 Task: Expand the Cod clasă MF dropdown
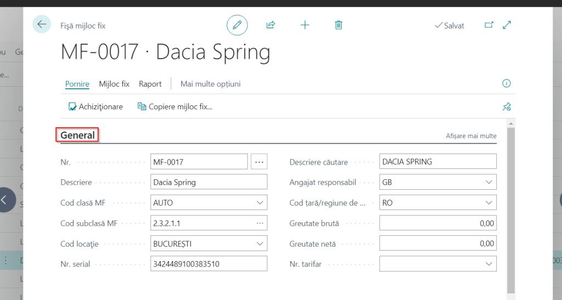(260, 203)
